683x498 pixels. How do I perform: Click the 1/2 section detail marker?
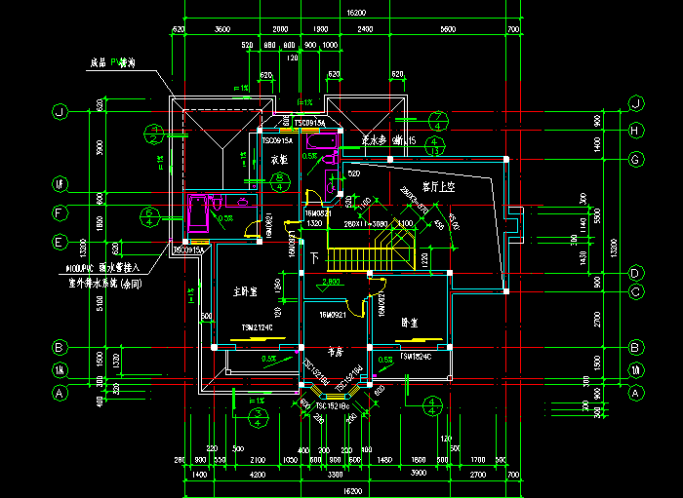(154, 134)
